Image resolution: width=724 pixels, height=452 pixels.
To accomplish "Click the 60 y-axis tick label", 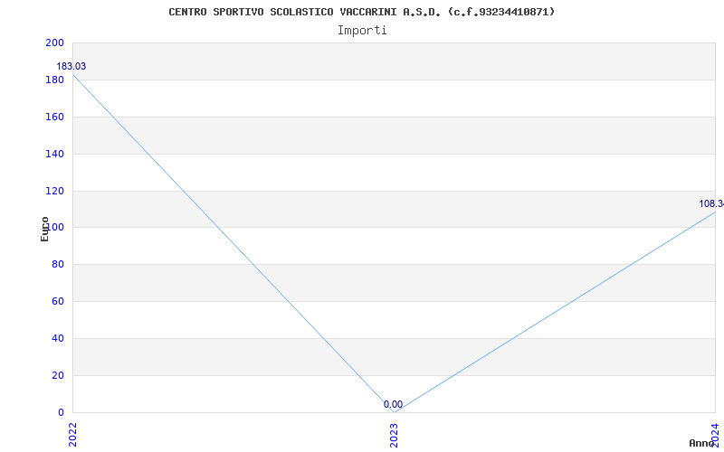I will pos(58,302).
